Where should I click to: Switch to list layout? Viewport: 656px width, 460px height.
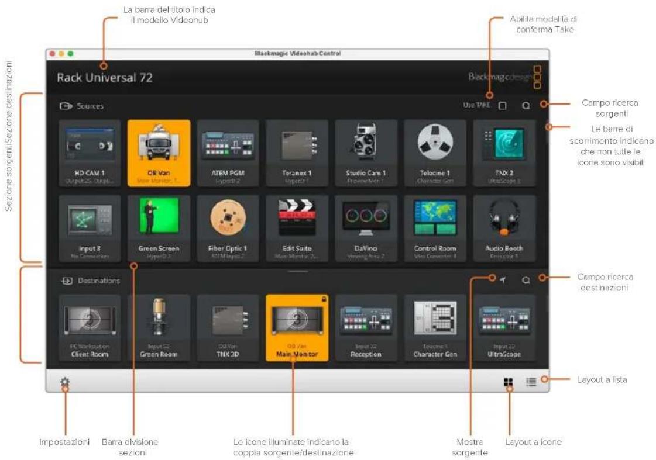(x=531, y=382)
